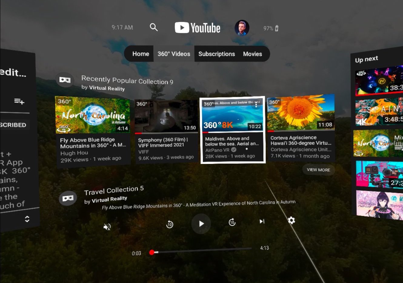Open the Virtual Reality channel link
The height and width of the screenshot is (283, 403).
tap(107, 88)
